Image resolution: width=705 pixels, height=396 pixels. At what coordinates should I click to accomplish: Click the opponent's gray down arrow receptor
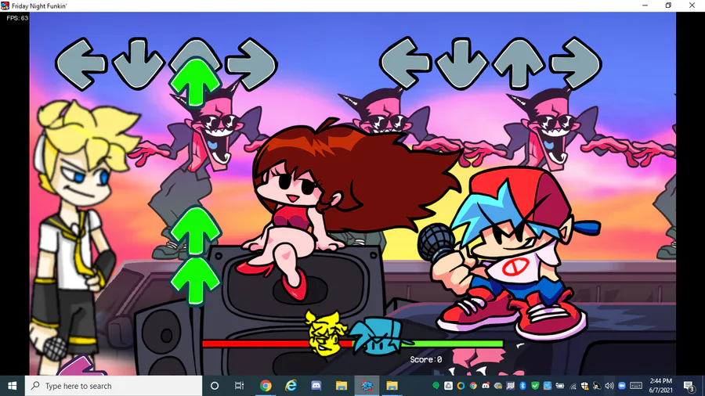(138, 65)
